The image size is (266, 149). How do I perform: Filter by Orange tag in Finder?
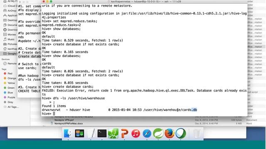click(10, 78)
